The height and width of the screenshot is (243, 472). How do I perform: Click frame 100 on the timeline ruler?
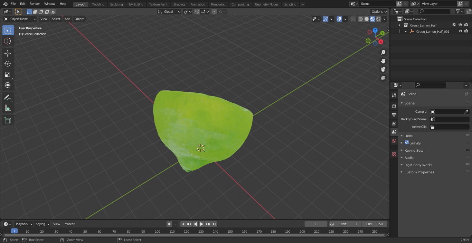click(157, 231)
